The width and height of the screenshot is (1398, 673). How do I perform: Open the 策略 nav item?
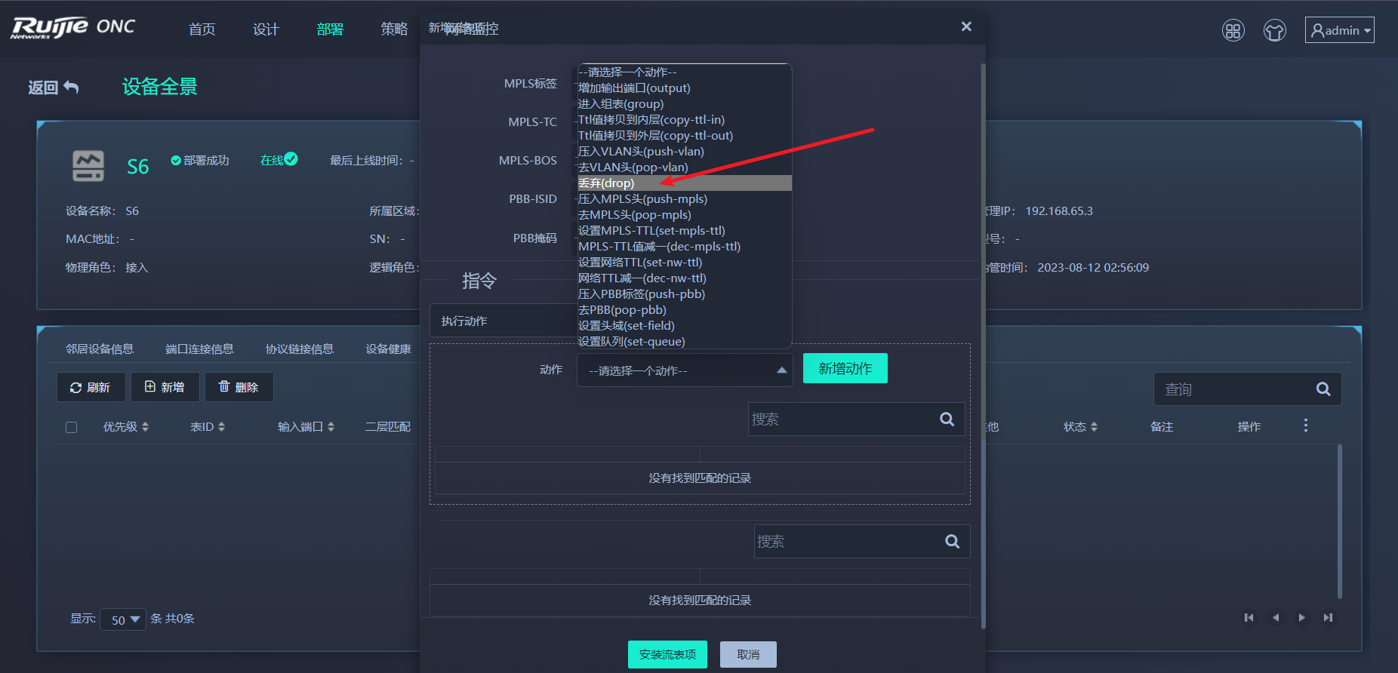click(x=394, y=29)
